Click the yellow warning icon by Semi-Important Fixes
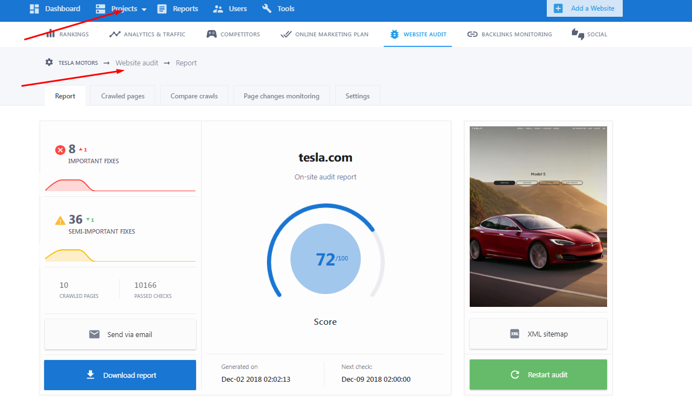The width and height of the screenshot is (692, 398). click(x=60, y=220)
